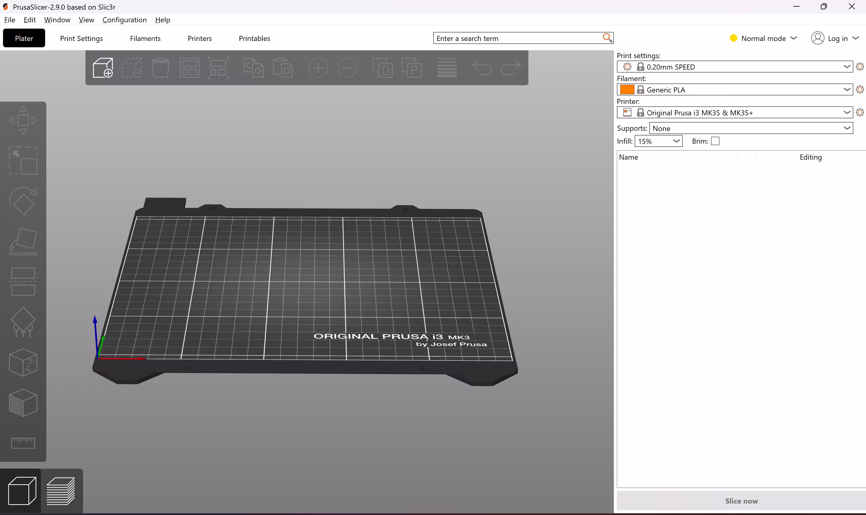This screenshot has height=515, width=866.
Task: Click the Remove instance minus circle icon
Action: pyautogui.click(x=347, y=67)
